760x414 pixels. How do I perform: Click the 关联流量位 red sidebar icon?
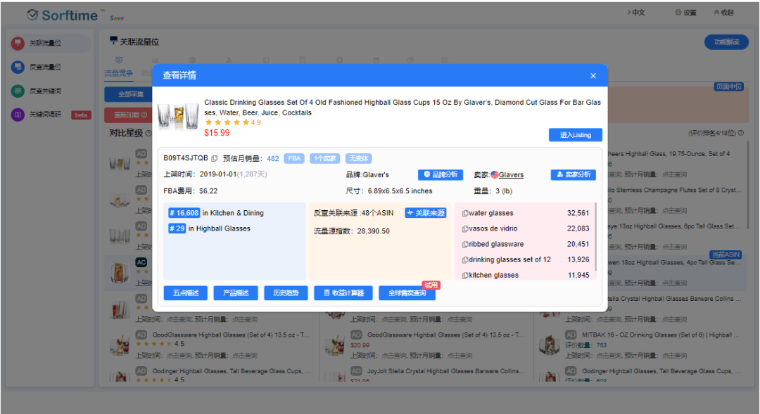[x=18, y=43]
